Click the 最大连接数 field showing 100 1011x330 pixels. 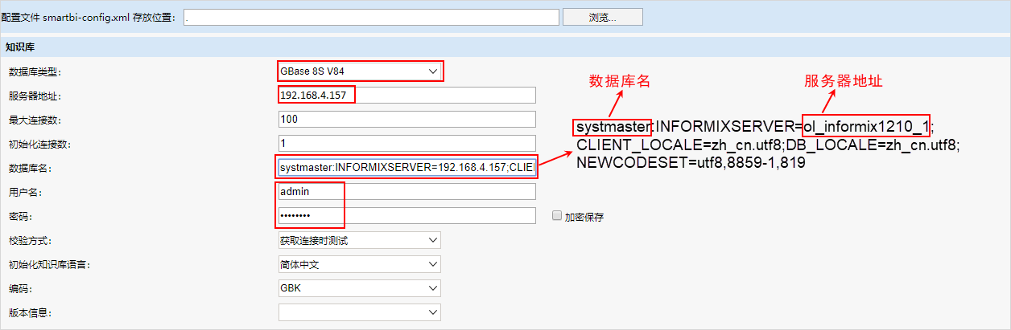406,120
